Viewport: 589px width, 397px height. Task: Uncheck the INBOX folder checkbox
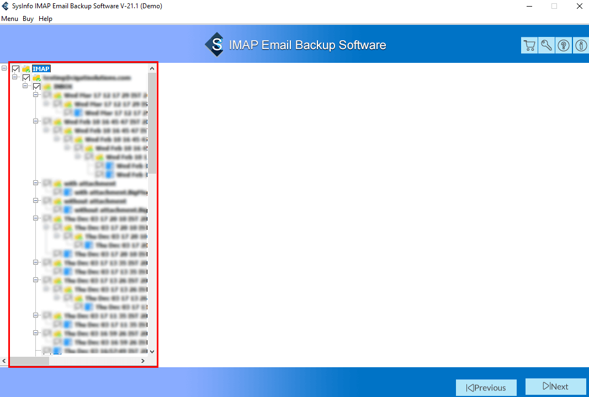click(x=37, y=87)
